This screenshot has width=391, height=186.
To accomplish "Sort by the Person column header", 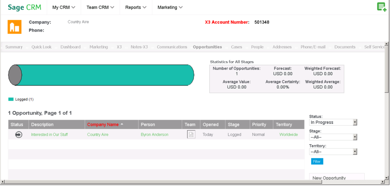I will (148, 125).
